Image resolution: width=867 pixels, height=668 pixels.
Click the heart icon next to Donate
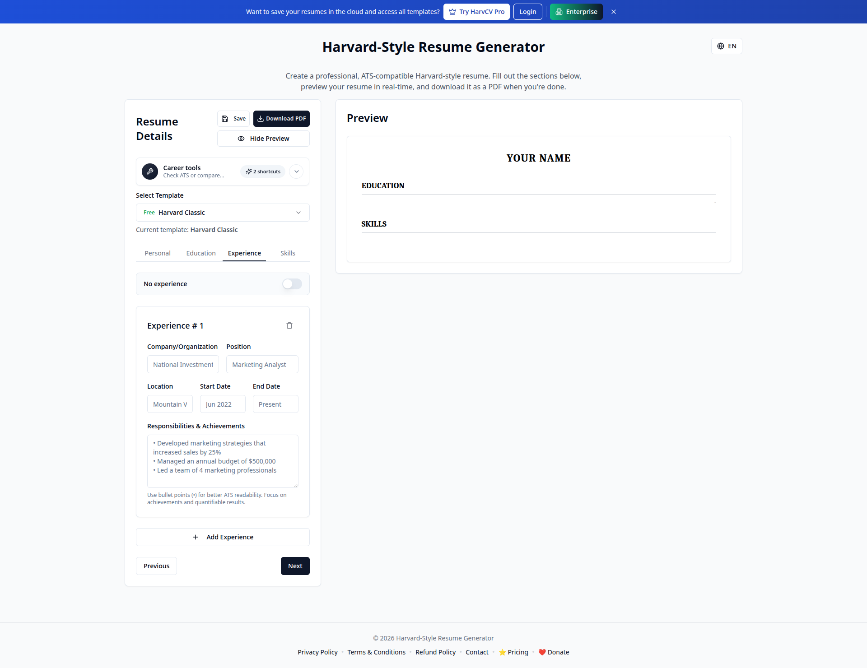pos(542,652)
